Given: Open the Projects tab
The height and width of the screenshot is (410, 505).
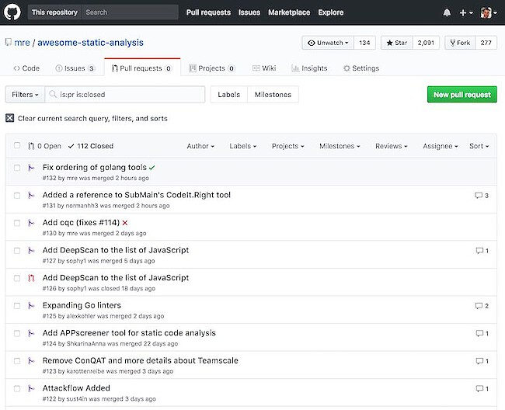Looking at the screenshot, I should (212, 68).
